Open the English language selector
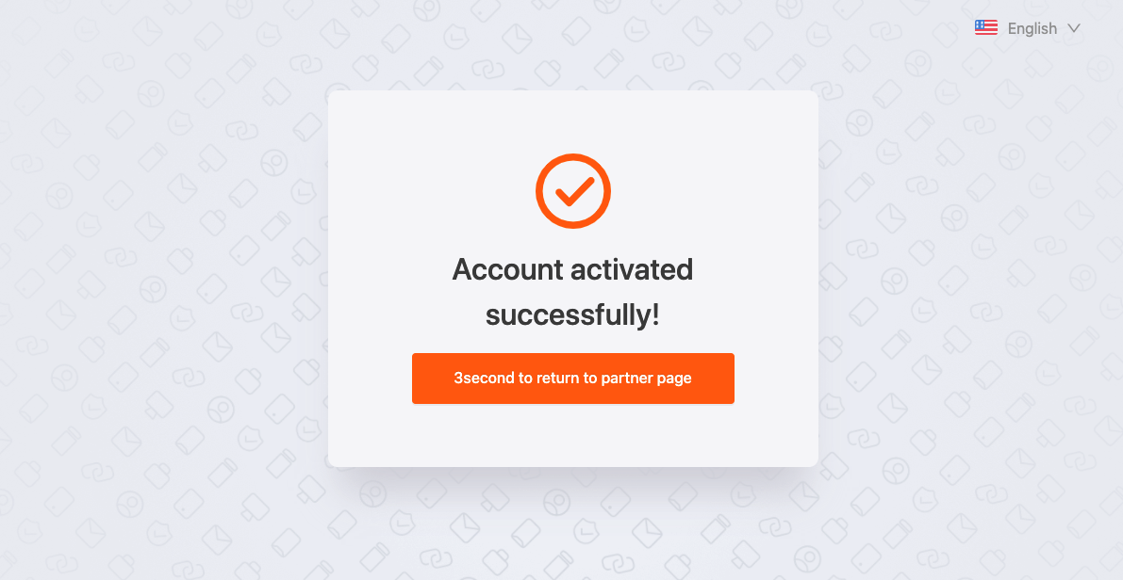The width and height of the screenshot is (1123, 580). coord(1027,28)
